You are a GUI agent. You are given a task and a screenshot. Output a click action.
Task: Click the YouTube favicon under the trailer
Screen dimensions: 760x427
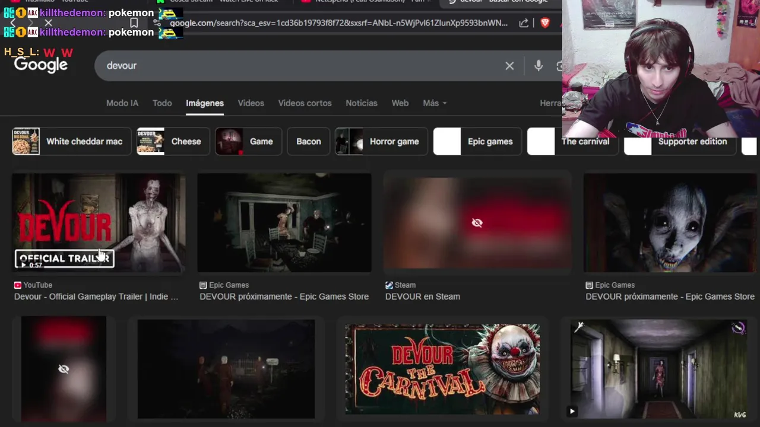(17, 285)
